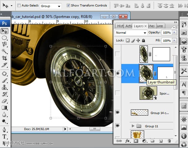Delete layer using the trash icon
Viewport: 188px width, 148px height.
[x=169, y=141]
